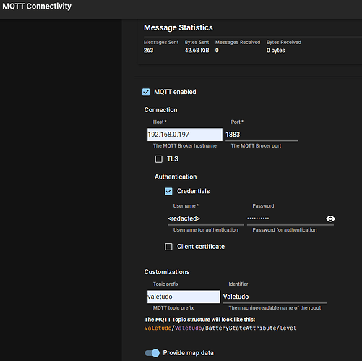Show password using the eye icon
362x361 pixels.
click(330, 218)
